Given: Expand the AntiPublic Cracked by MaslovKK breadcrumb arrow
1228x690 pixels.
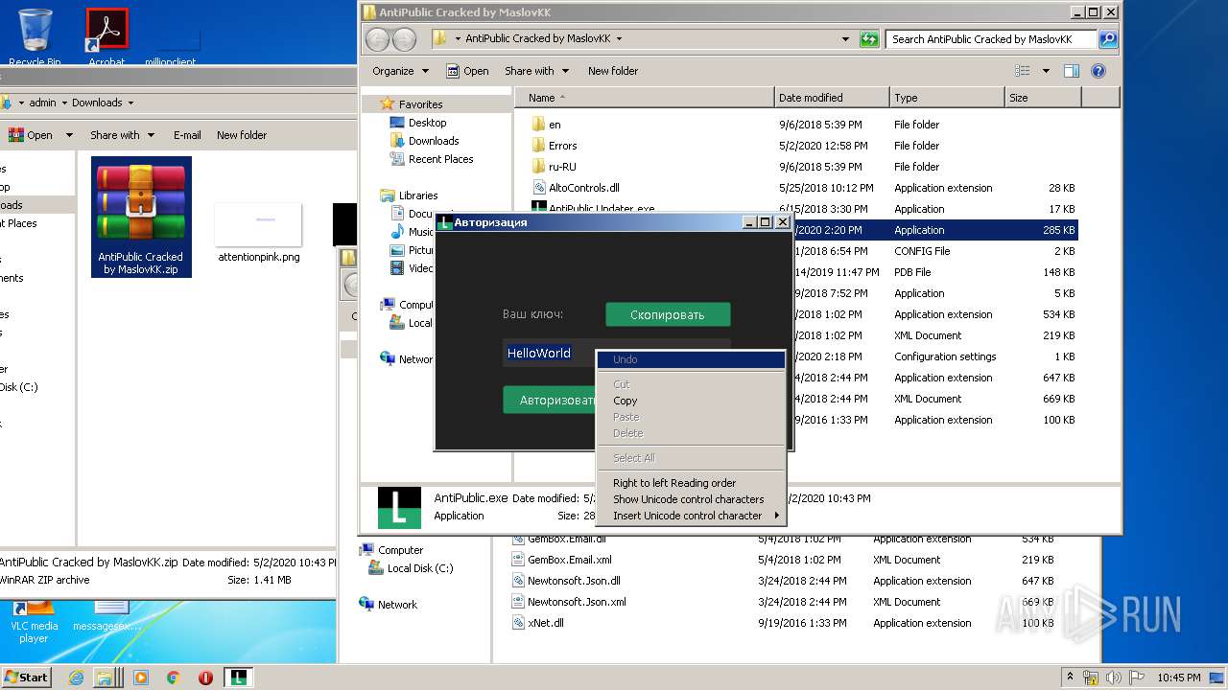Looking at the screenshot, I should point(619,39).
